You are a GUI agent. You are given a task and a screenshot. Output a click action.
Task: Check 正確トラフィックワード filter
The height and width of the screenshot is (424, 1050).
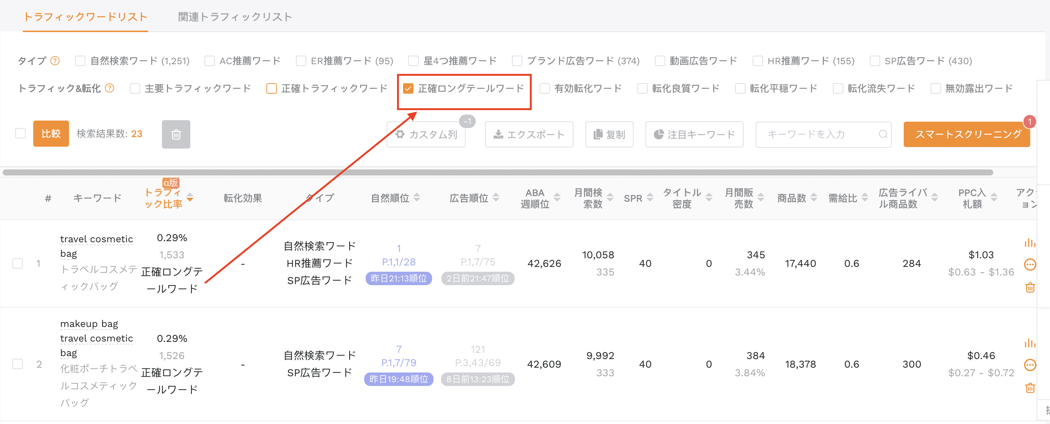pyautogui.click(x=272, y=88)
